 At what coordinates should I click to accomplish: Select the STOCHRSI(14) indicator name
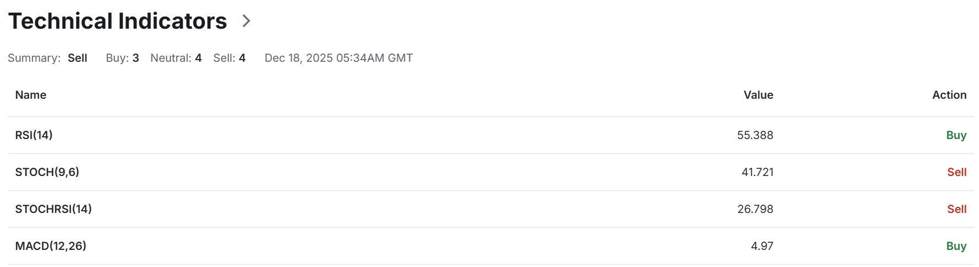click(54, 209)
